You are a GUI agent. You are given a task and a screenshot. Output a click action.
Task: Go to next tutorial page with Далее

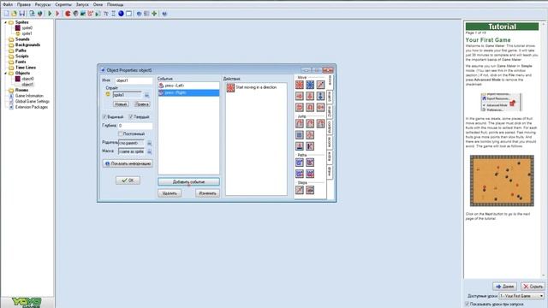coord(504,287)
